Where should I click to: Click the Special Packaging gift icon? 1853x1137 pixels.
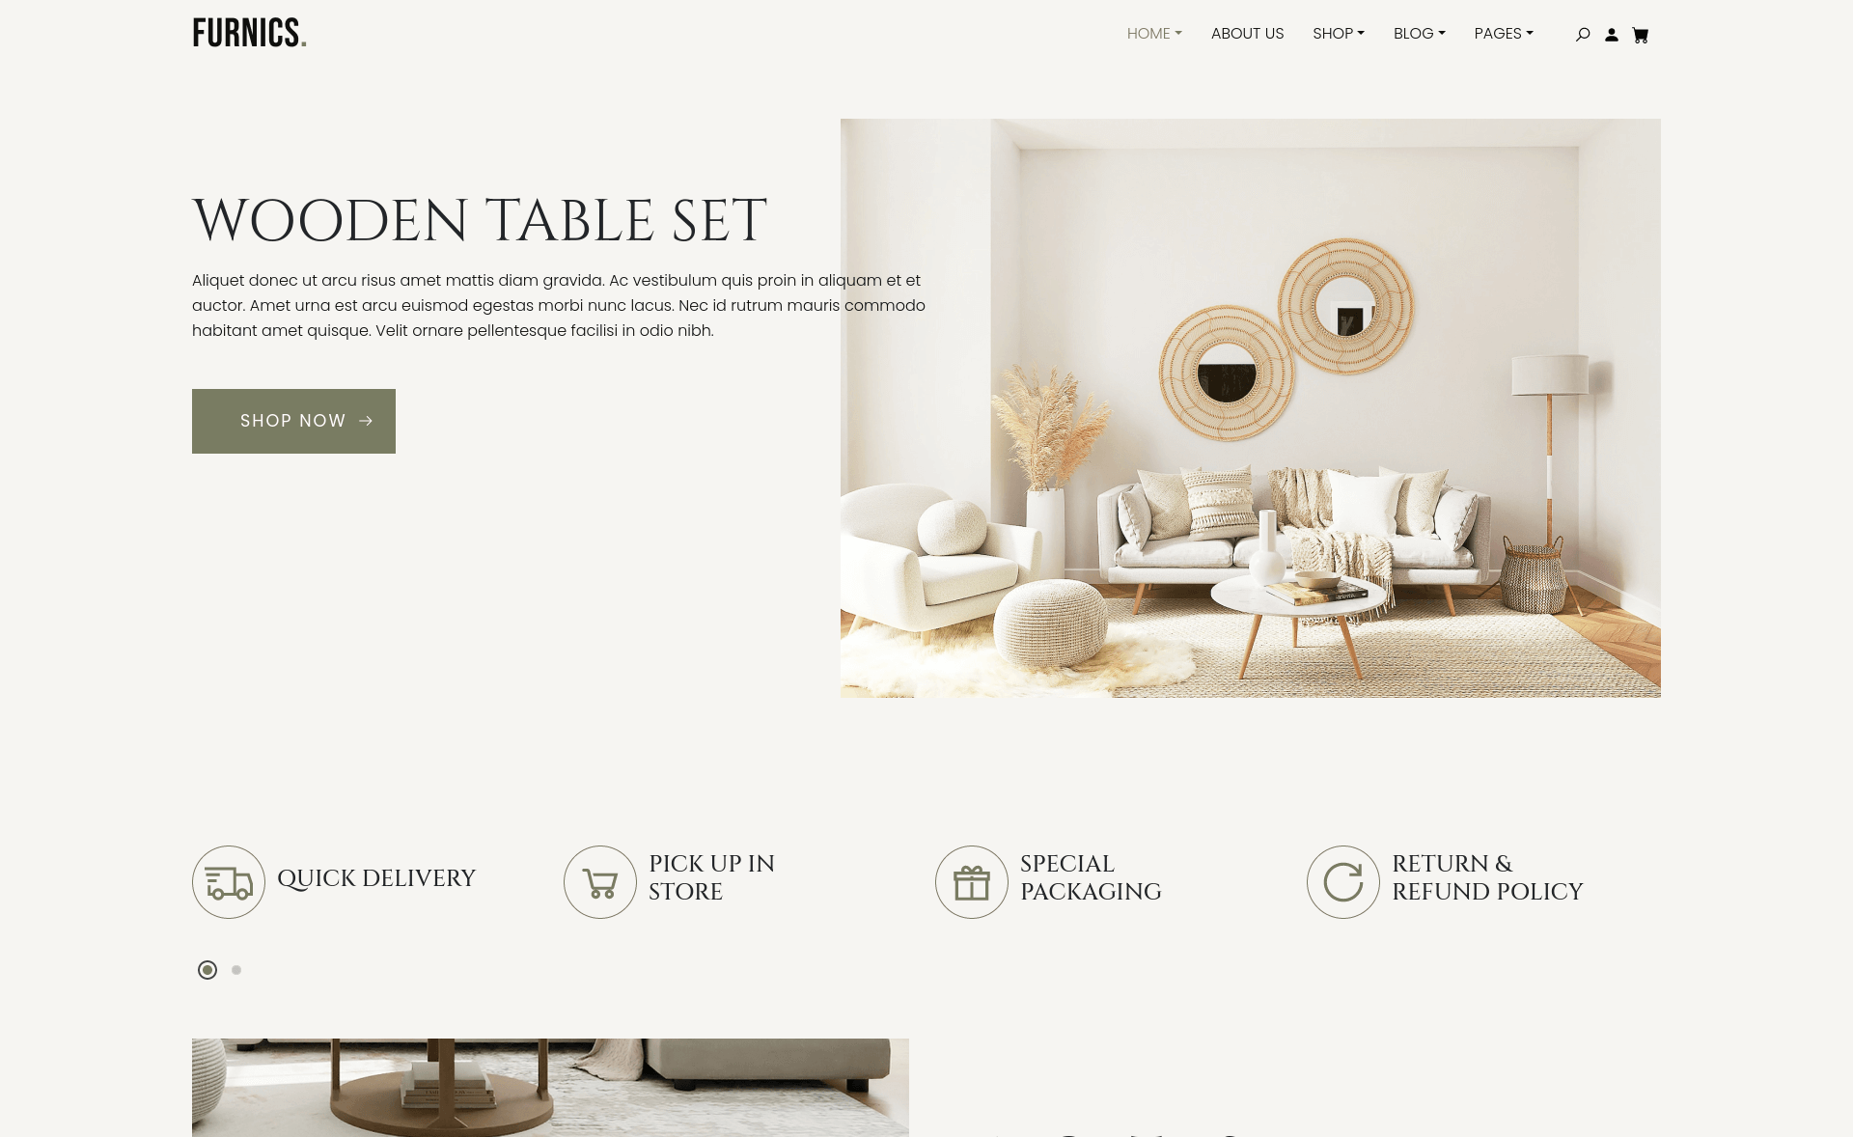(x=972, y=881)
